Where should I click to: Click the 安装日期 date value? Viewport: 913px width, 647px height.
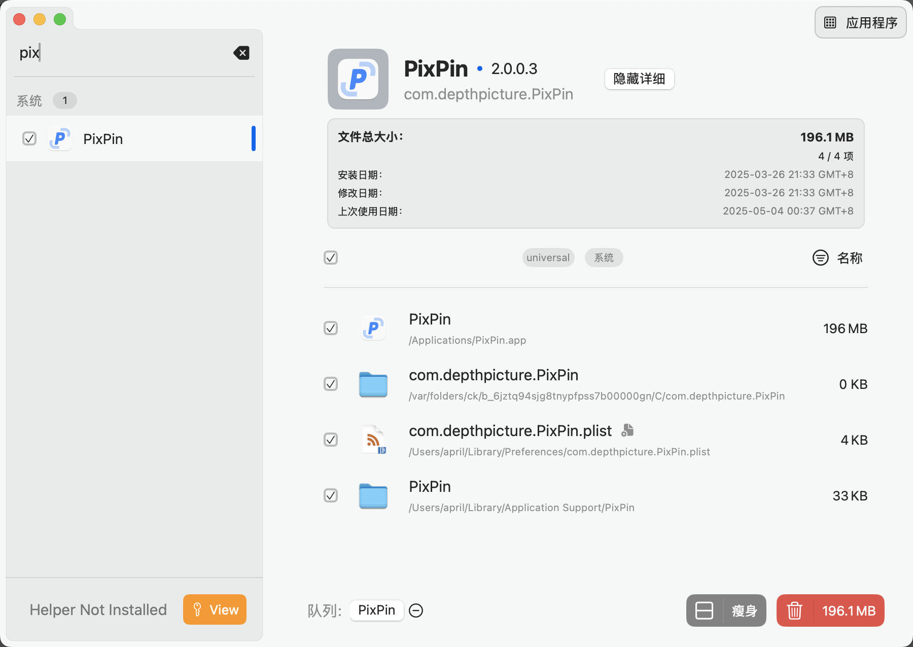point(789,174)
